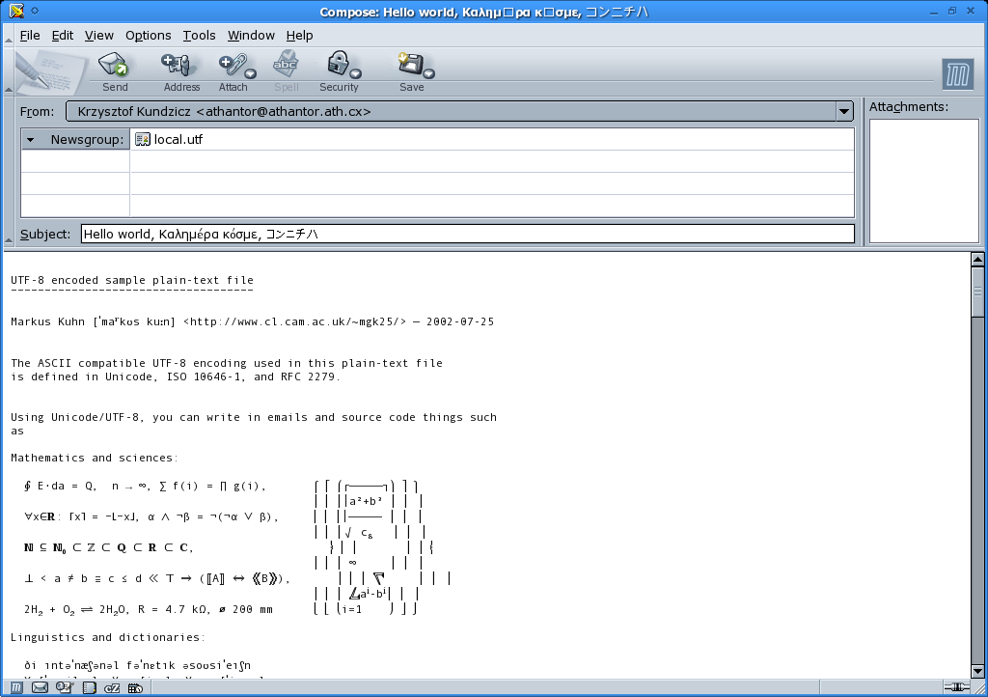Viewport: 988px width, 697px height.
Task: Click the 'Mathematics and sciences:' line
Action: tap(95, 458)
